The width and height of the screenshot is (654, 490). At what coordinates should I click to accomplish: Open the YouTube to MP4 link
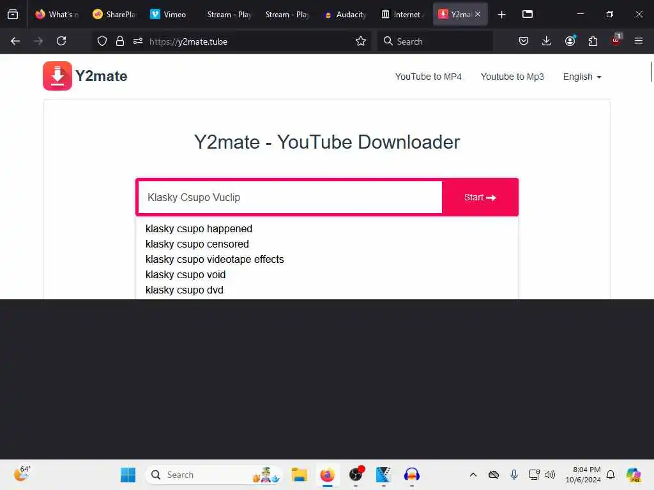pos(428,77)
